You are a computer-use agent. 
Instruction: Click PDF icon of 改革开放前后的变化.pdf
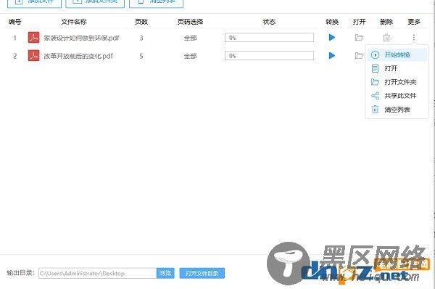(33, 56)
